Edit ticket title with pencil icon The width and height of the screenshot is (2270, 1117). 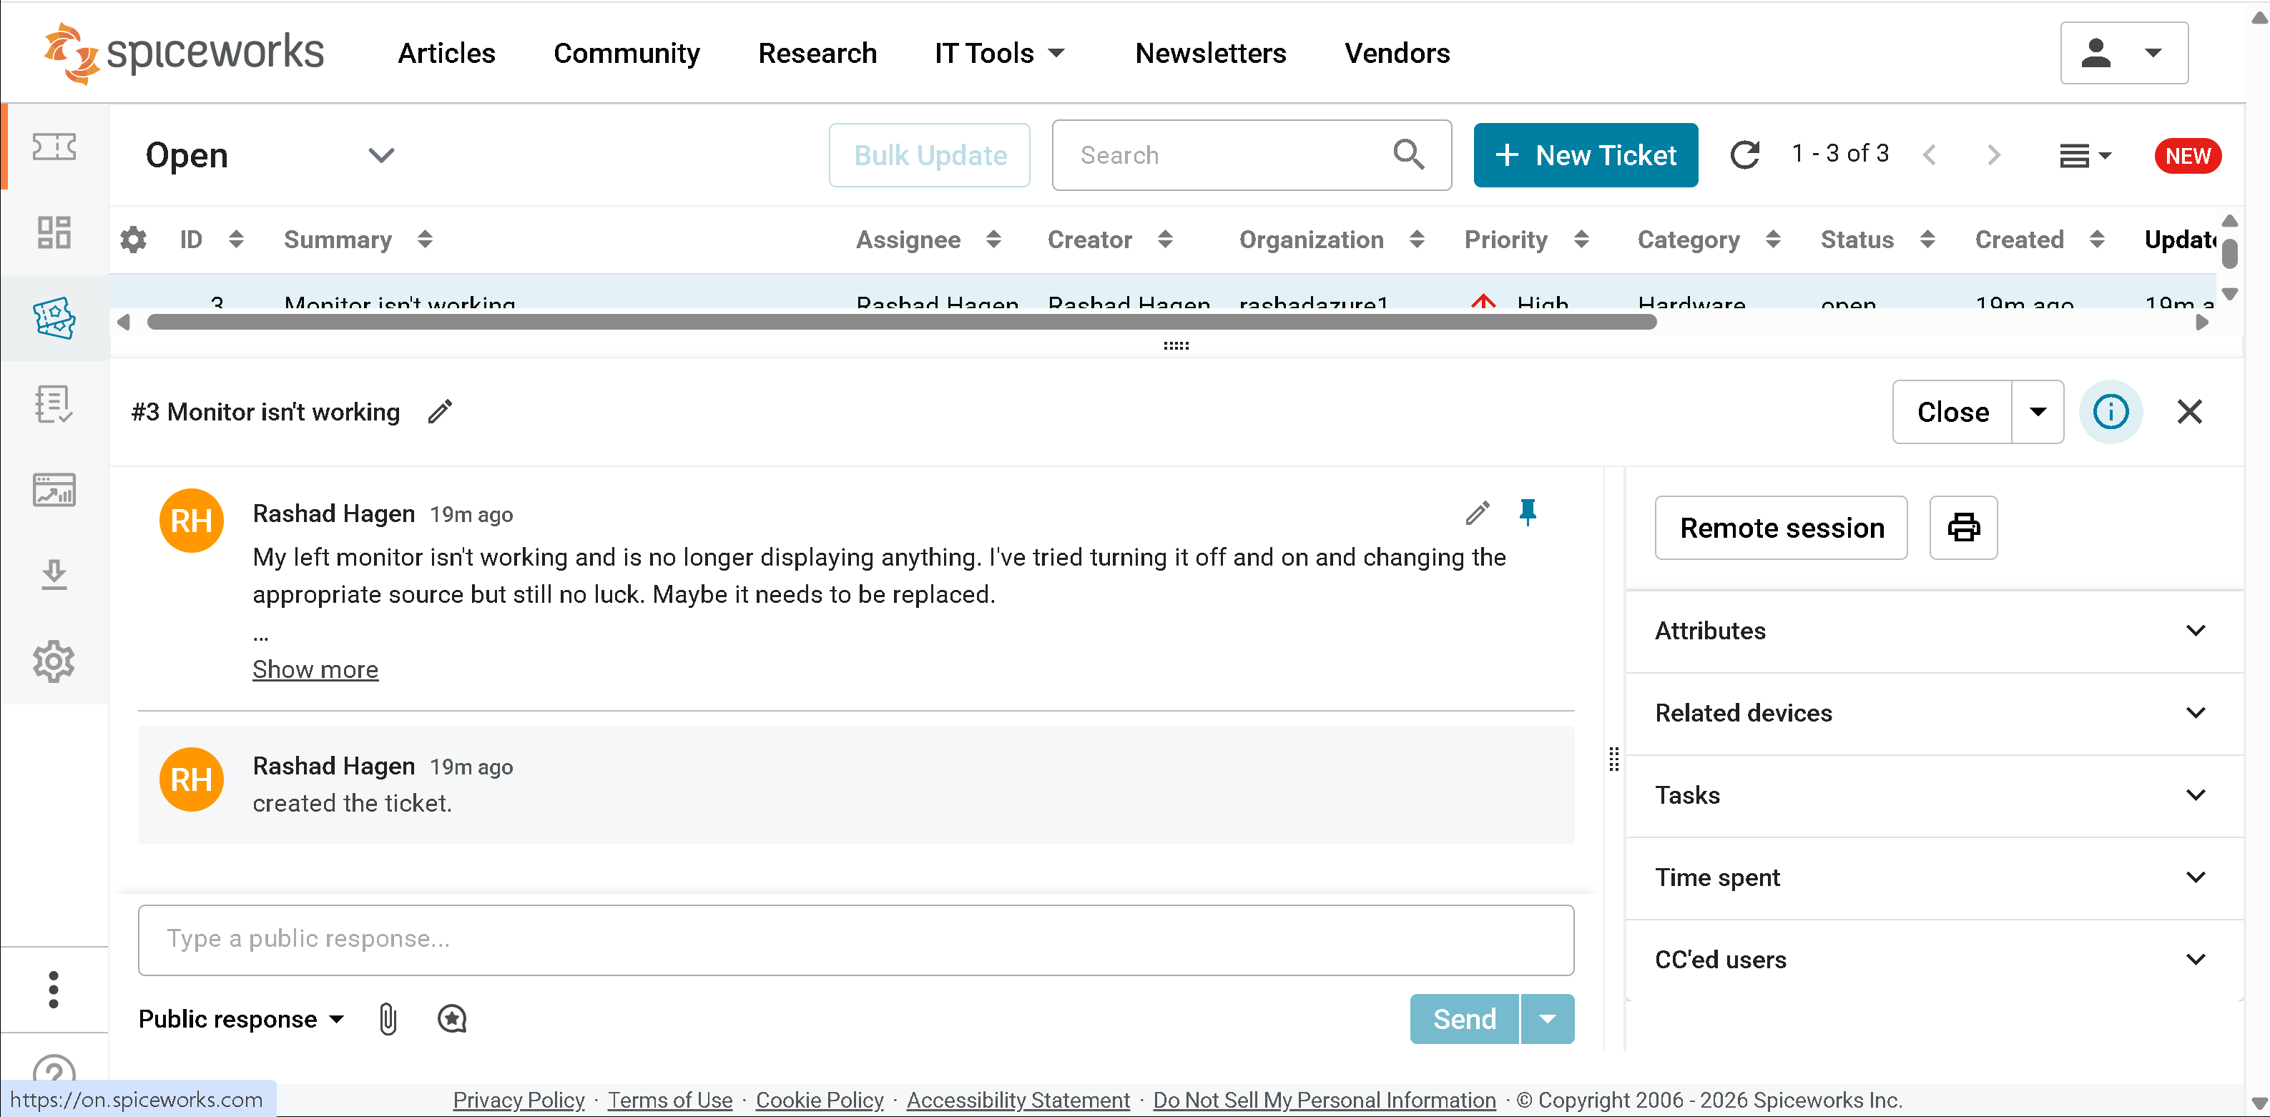(x=440, y=411)
